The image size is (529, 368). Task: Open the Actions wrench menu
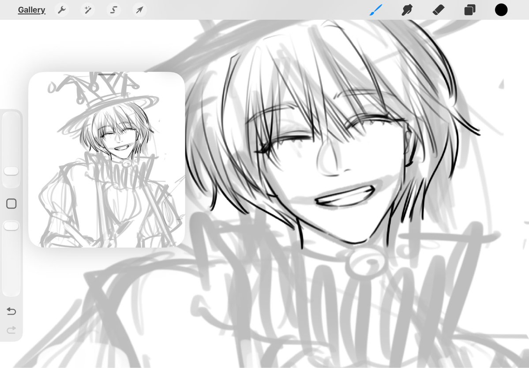coord(61,10)
